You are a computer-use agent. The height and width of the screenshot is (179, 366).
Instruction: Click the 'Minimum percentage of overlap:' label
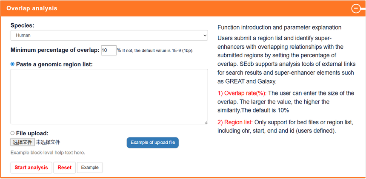point(55,50)
